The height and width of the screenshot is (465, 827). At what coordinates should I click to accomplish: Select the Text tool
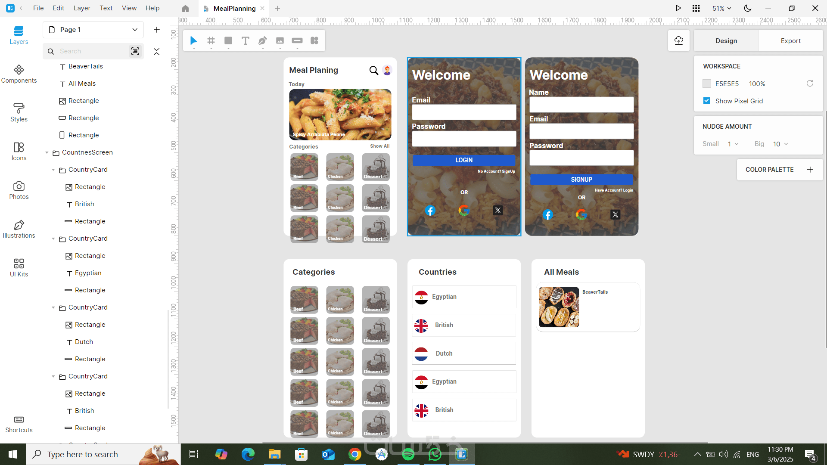[245, 40]
